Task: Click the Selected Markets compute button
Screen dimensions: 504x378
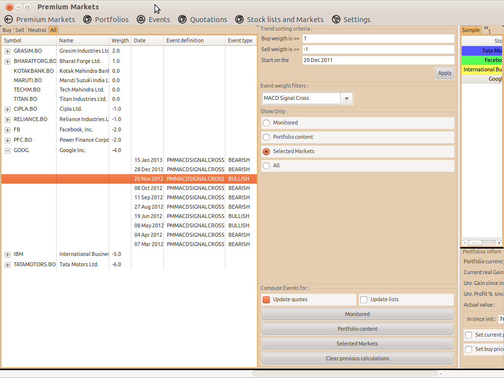Action: pyautogui.click(x=357, y=344)
